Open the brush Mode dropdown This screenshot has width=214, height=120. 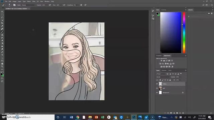pyautogui.click(x=28, y=5)
